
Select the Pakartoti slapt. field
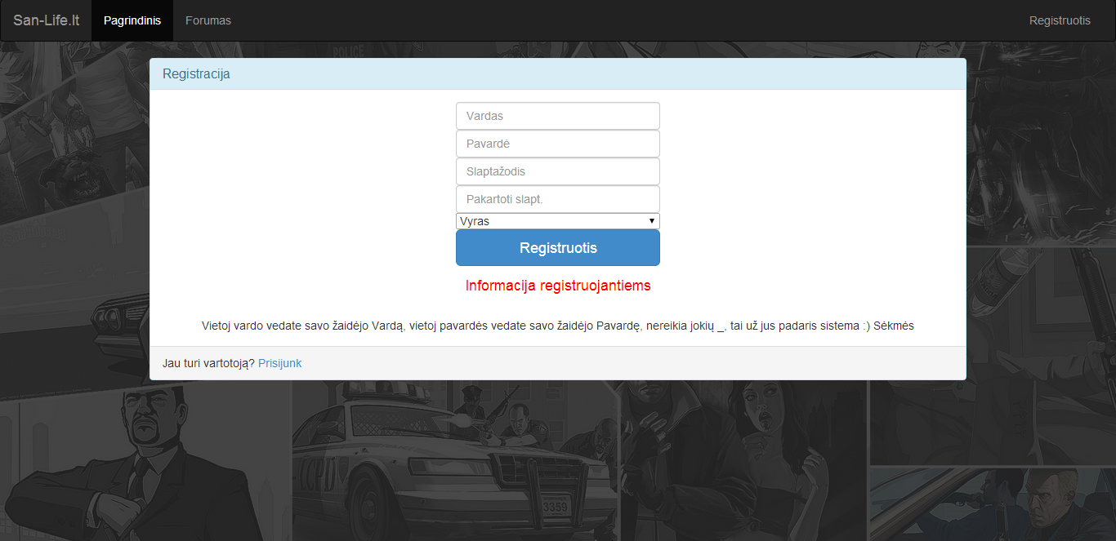(x=558, y=199)
